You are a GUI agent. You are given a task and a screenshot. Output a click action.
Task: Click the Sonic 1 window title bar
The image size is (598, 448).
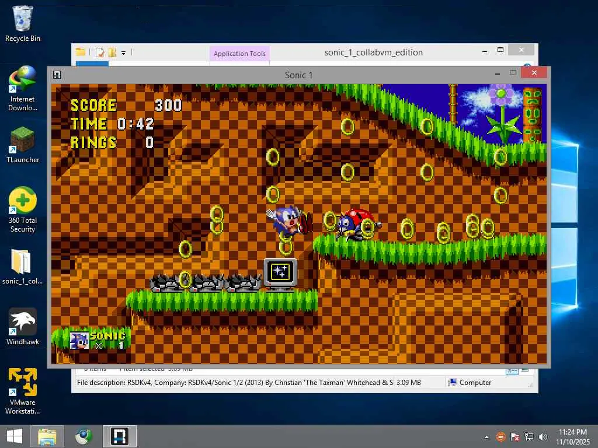(x=298, y=75)
